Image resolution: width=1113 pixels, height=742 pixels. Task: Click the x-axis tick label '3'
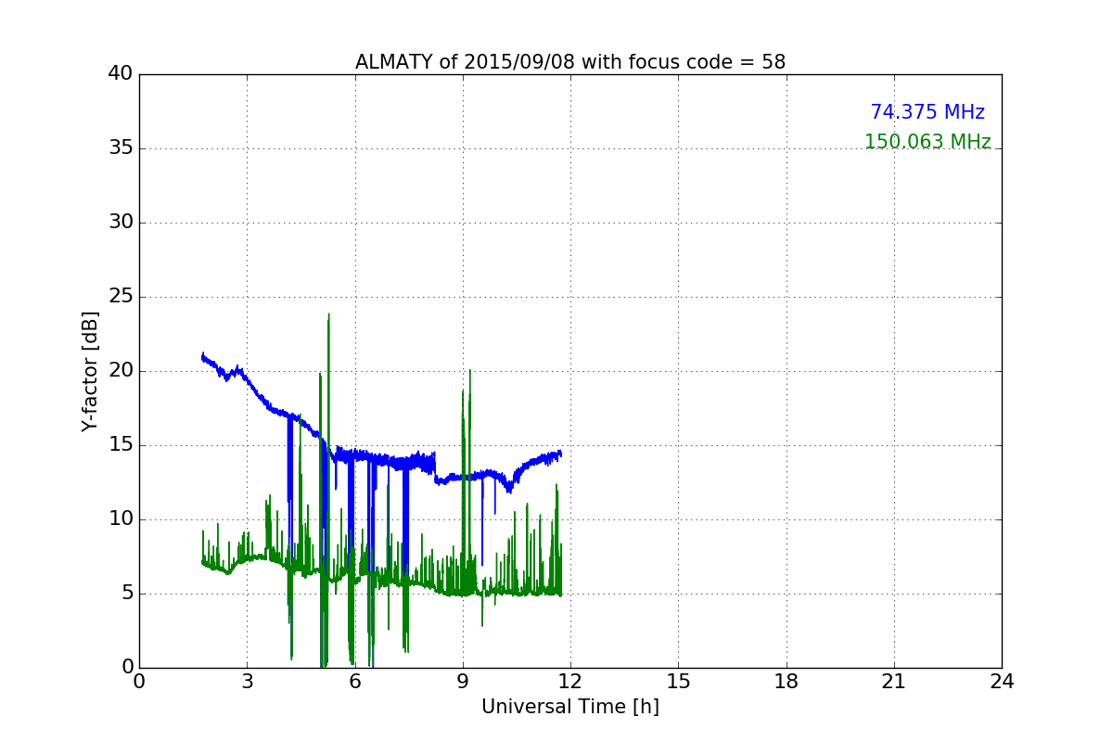tap(247, 681)
